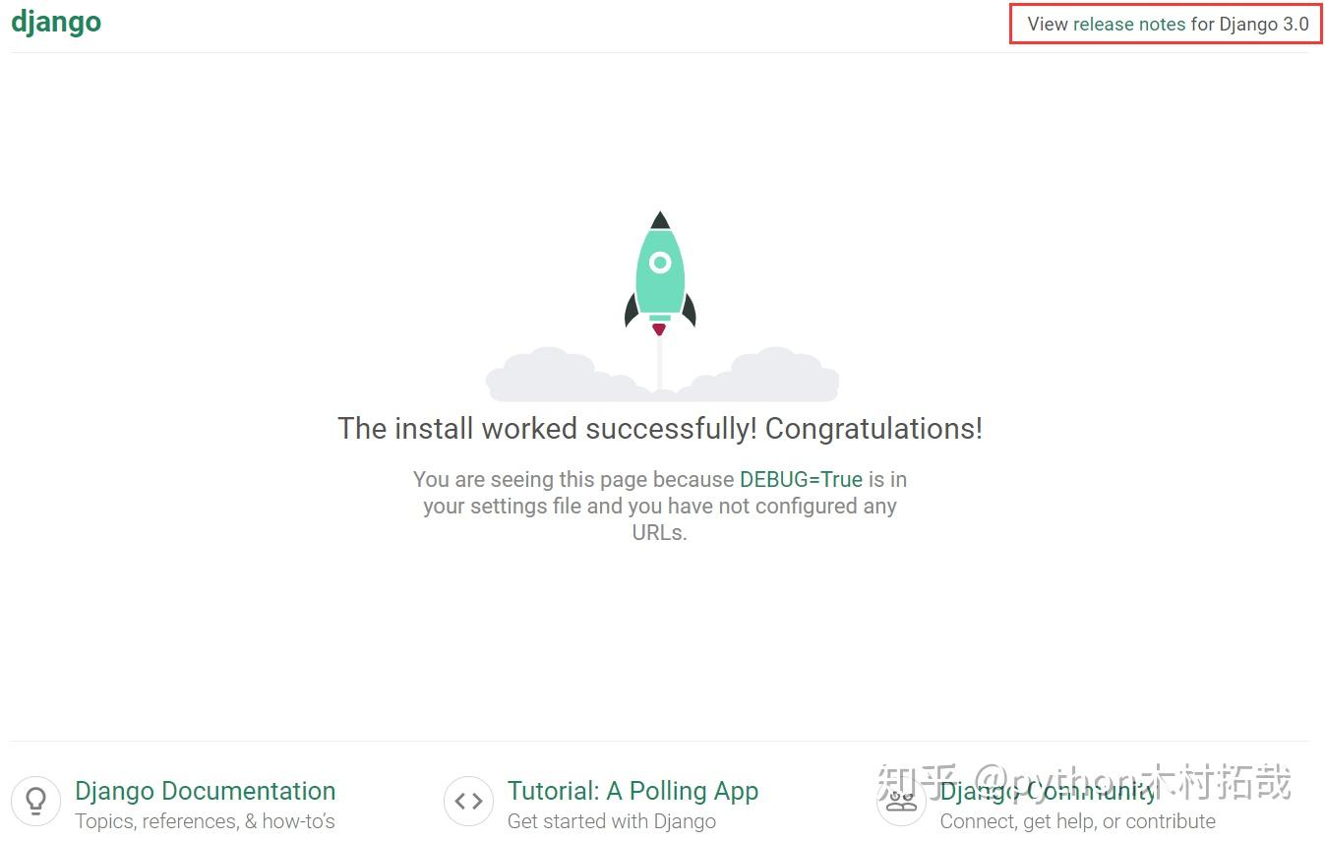Click the code brackets tutorial icon
The height and width of the screenshot is (841, 1325).
pos(468,801)
